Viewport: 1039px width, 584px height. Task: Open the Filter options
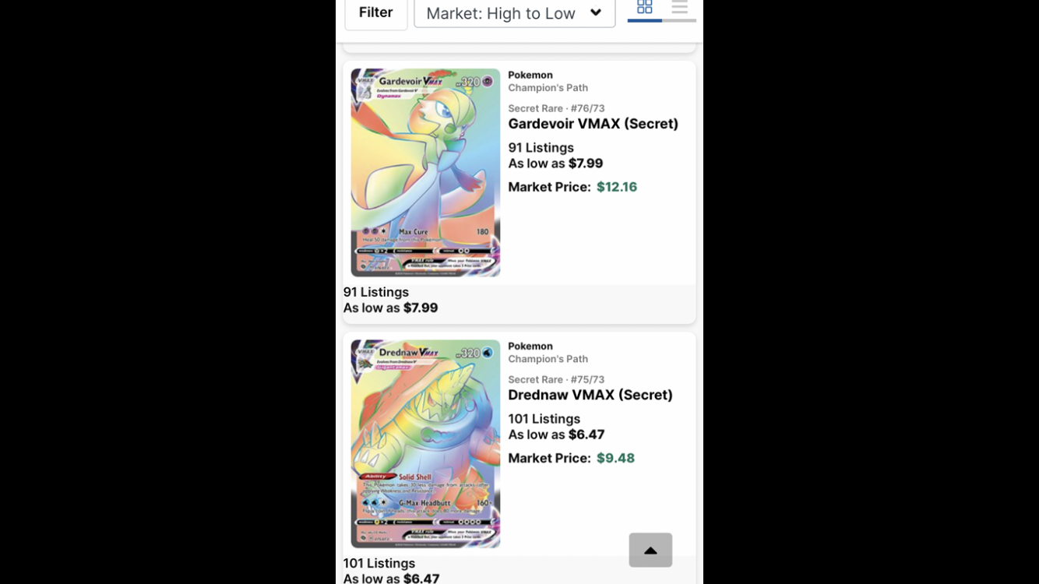click(376, 12)
